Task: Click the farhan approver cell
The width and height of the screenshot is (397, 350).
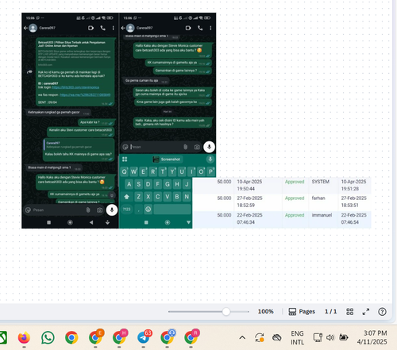Action: point(318,198)
